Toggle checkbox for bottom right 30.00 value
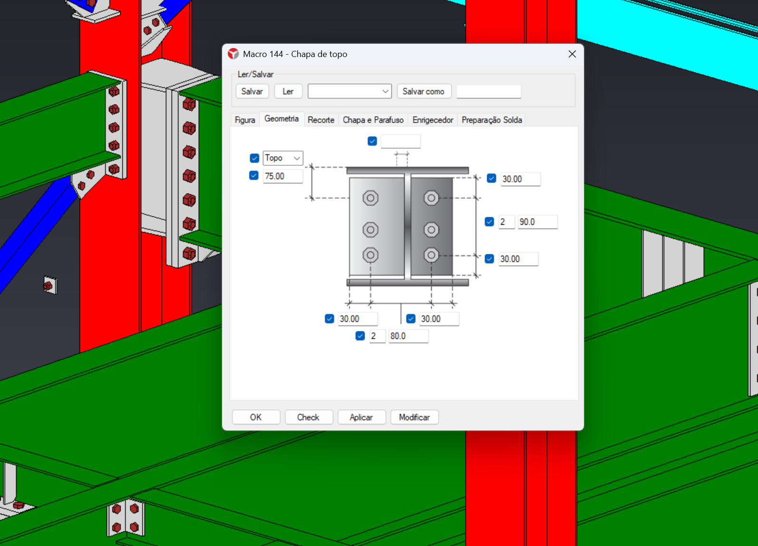 [411, 319]
